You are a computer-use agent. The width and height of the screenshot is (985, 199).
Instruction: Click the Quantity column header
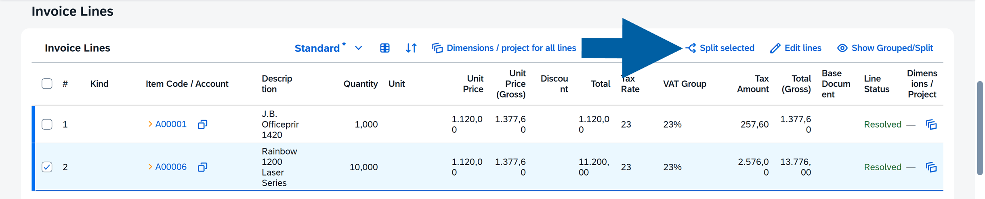pos(361,84)
